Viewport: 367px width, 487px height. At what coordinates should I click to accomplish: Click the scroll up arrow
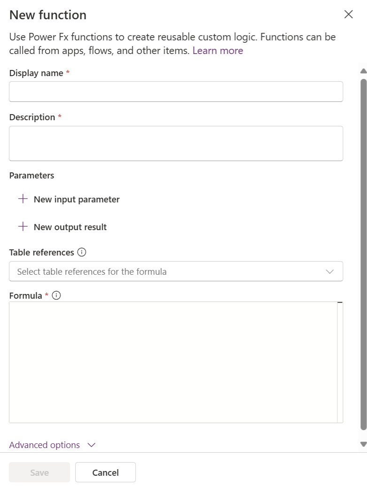363,71
